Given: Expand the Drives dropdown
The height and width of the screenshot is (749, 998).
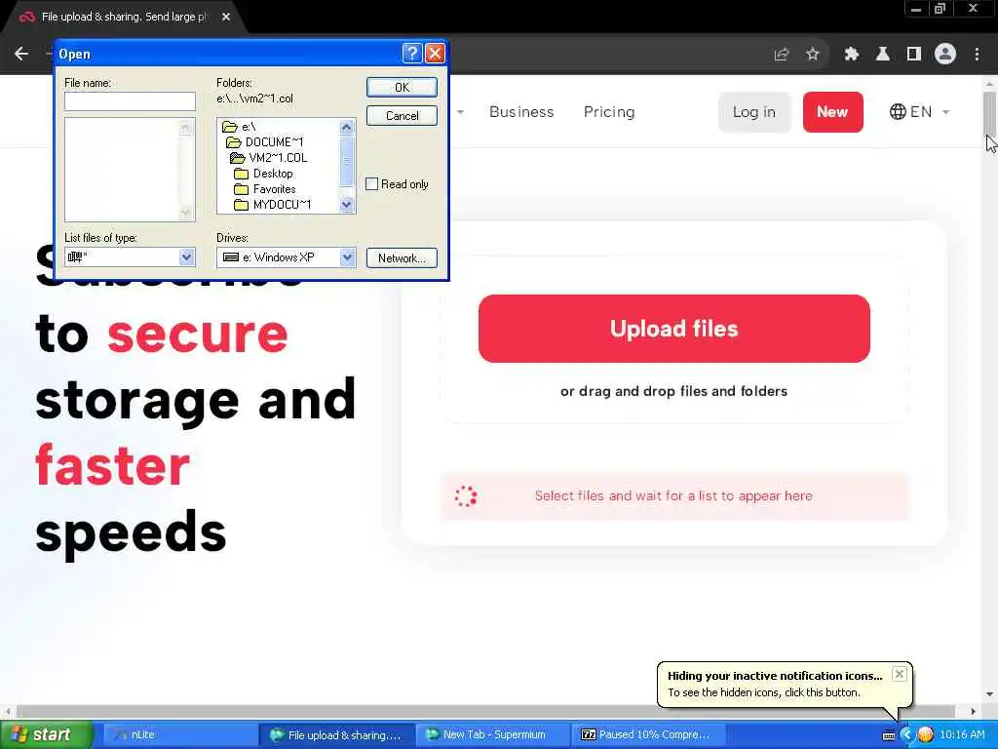Looking at the screenshot, I should click(x=347, y=257).
